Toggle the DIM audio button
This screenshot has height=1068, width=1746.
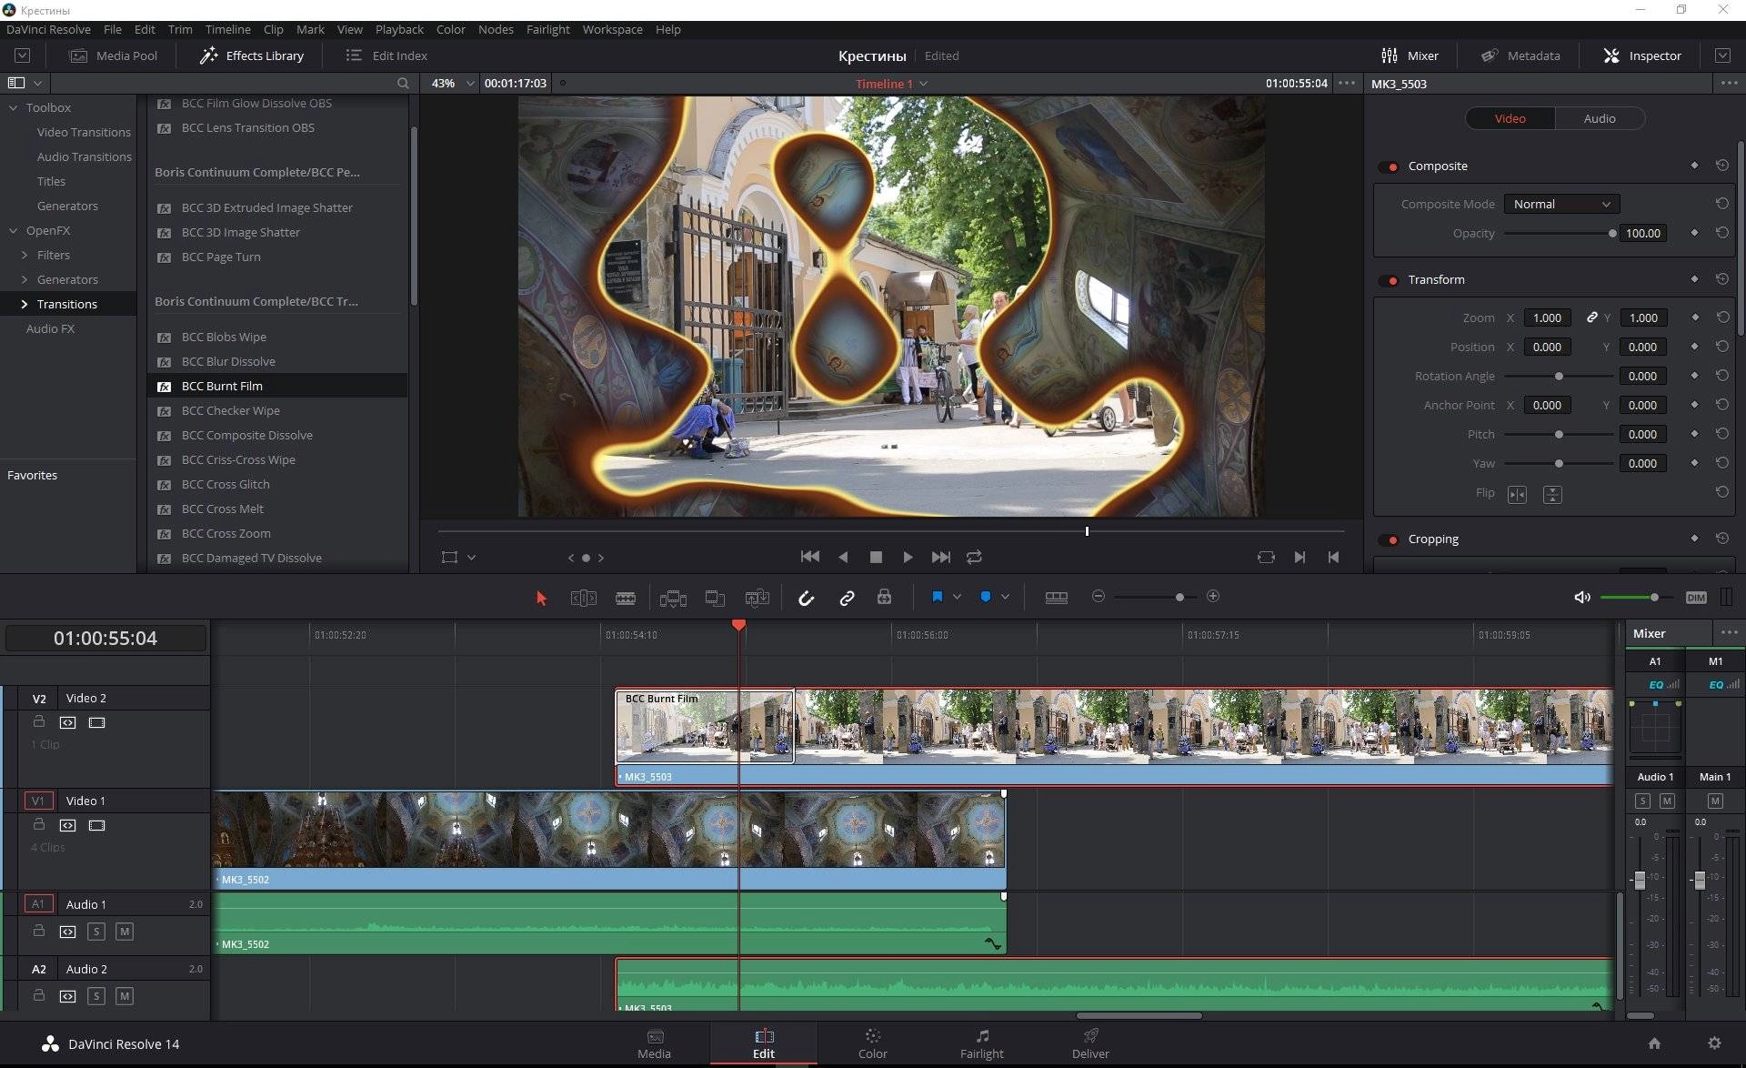pos(1695,598)
